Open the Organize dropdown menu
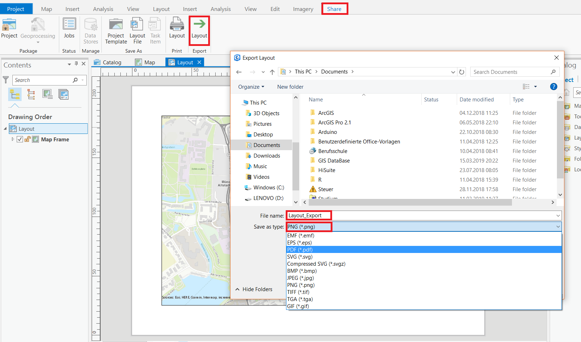581x342 pixels. 251,87
